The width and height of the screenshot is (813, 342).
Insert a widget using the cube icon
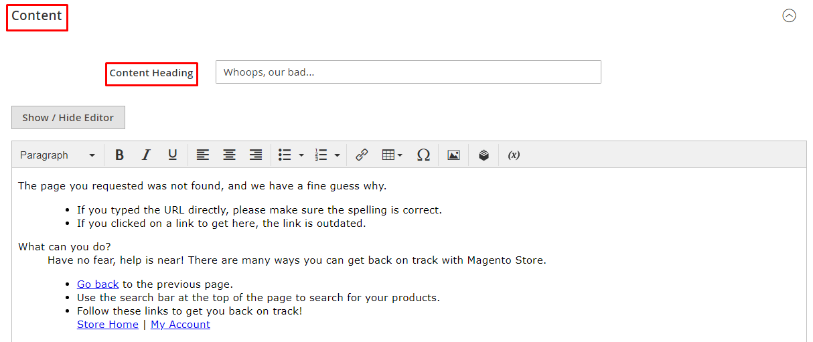tap(484, 155)
